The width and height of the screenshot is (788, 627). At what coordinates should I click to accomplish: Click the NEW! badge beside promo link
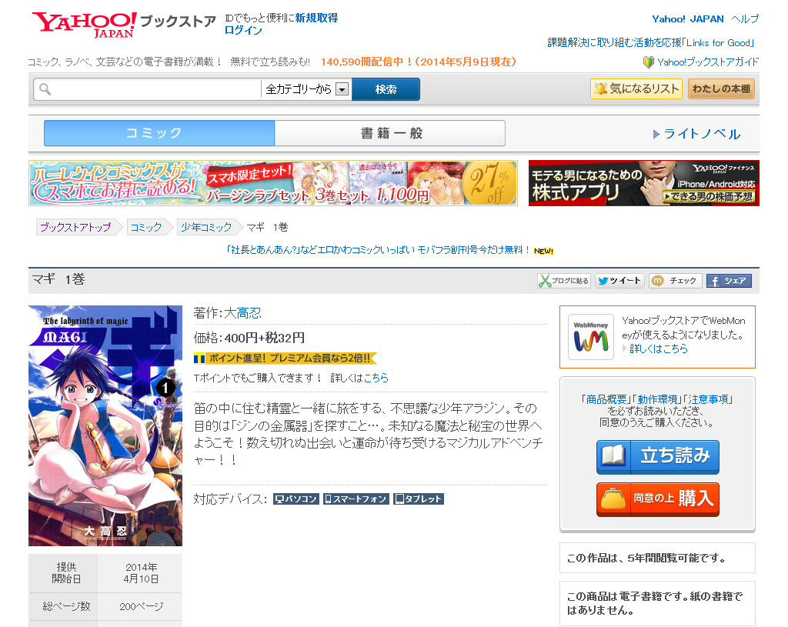[x=544, y=251]
